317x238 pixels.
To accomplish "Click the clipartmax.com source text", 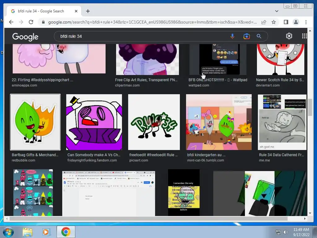I will pos(127,86).
